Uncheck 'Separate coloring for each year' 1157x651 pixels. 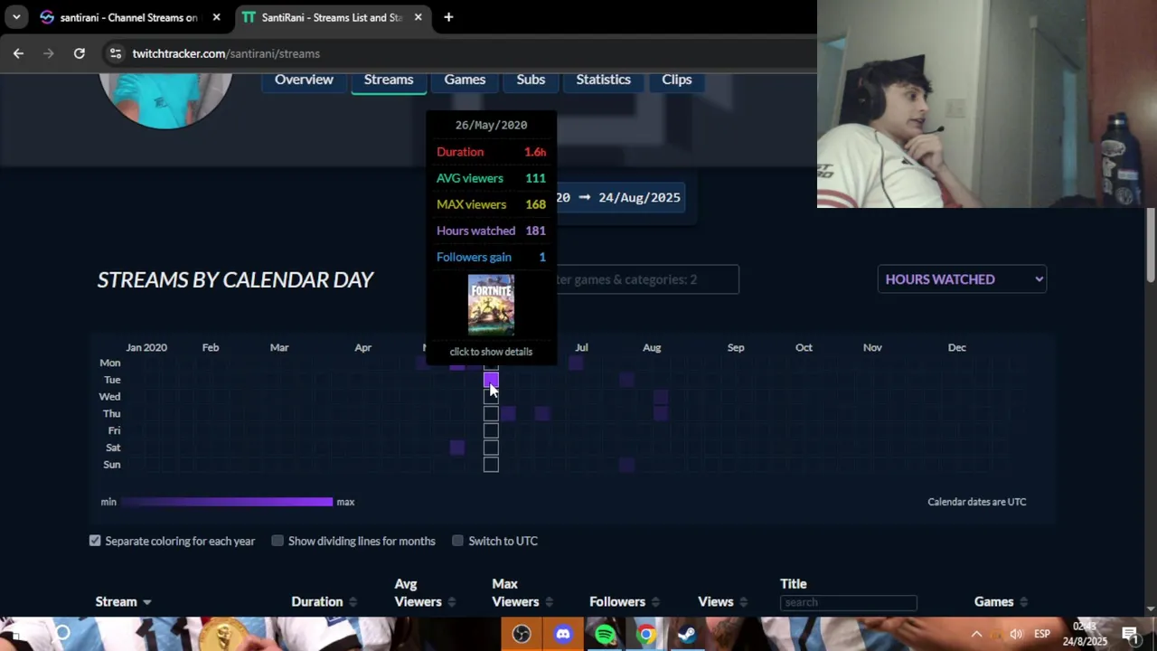(95, 541)
